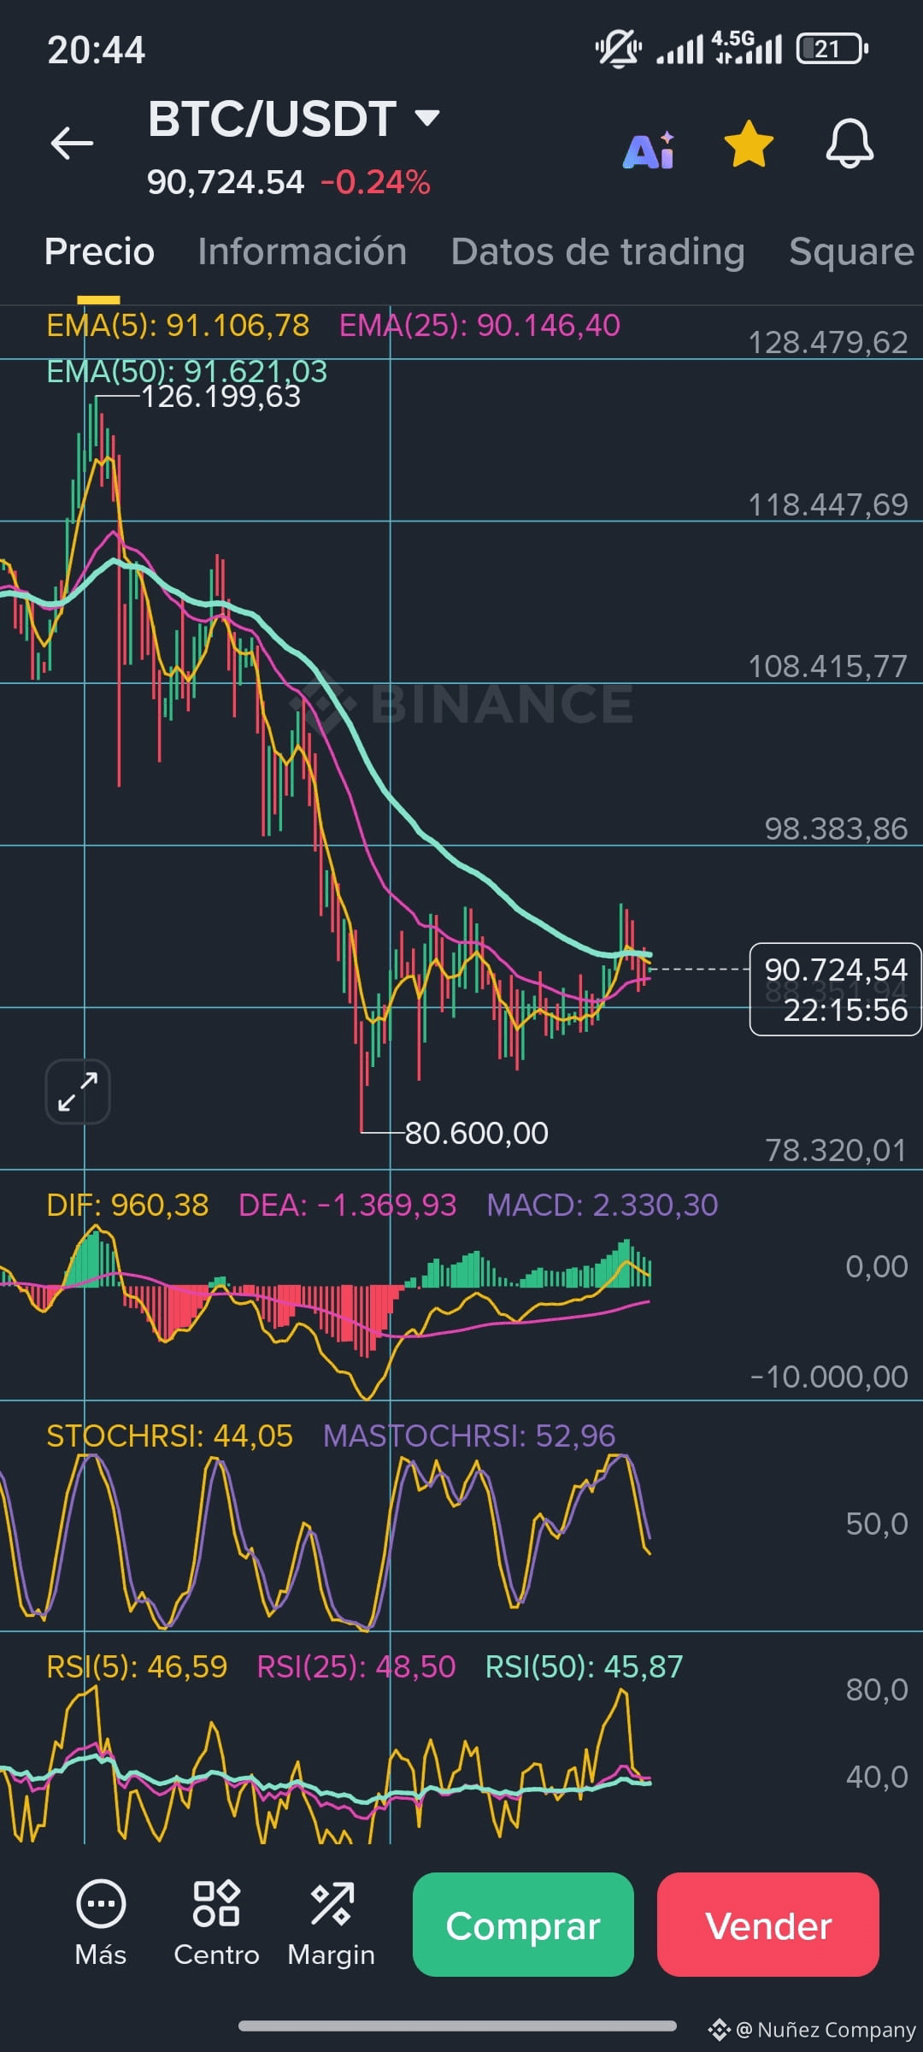
Task: Tap the muted notification icon in status bar
Action: point(618,48)
